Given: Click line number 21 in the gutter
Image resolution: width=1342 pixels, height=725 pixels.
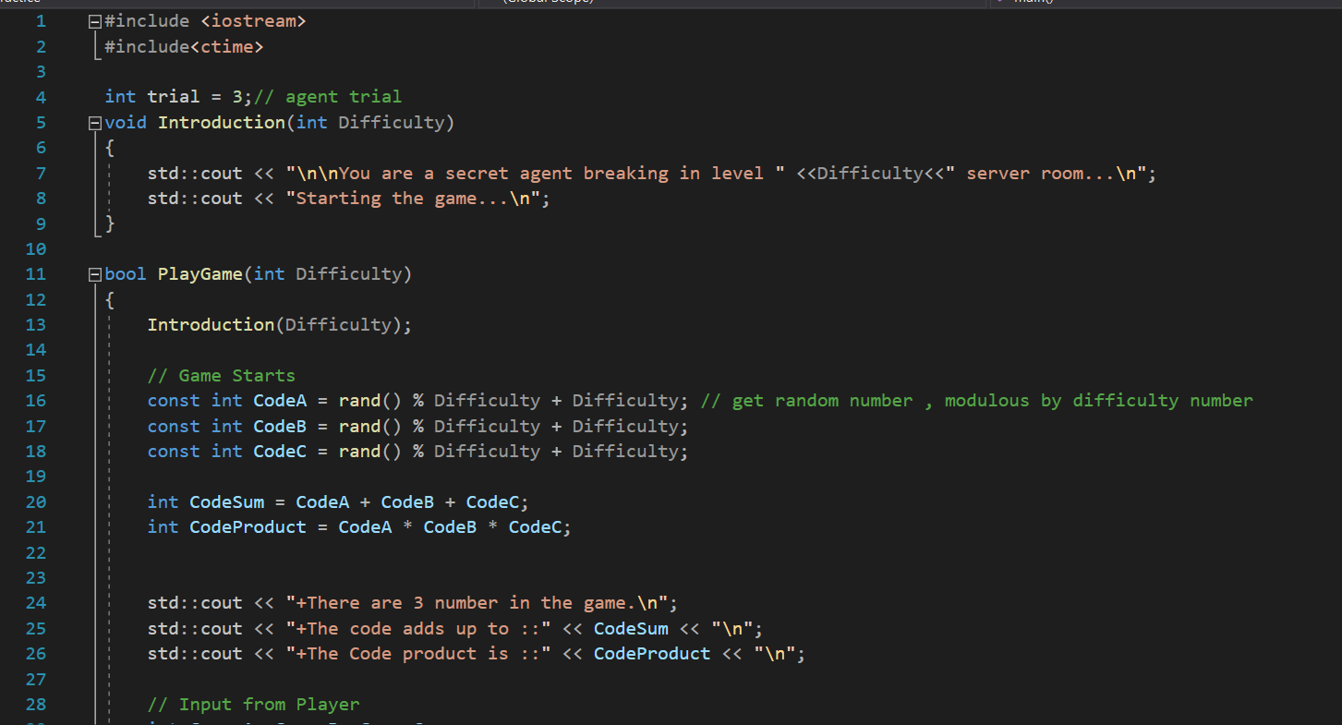Looking at the screenshot, I should (36, 527).
